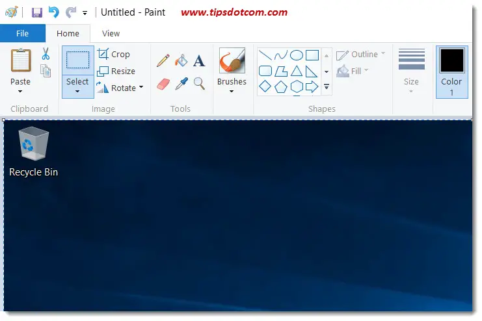Screen dimensions: 482x321
Task: Crop the image to selection
Action: pos(114,54)
